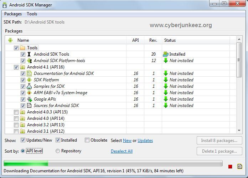Image resolution: width=248 pixels, height=178 pixels.
Task: Click the Android 3.1 (API 12) folder icon
Action: (x=22, y=131)
